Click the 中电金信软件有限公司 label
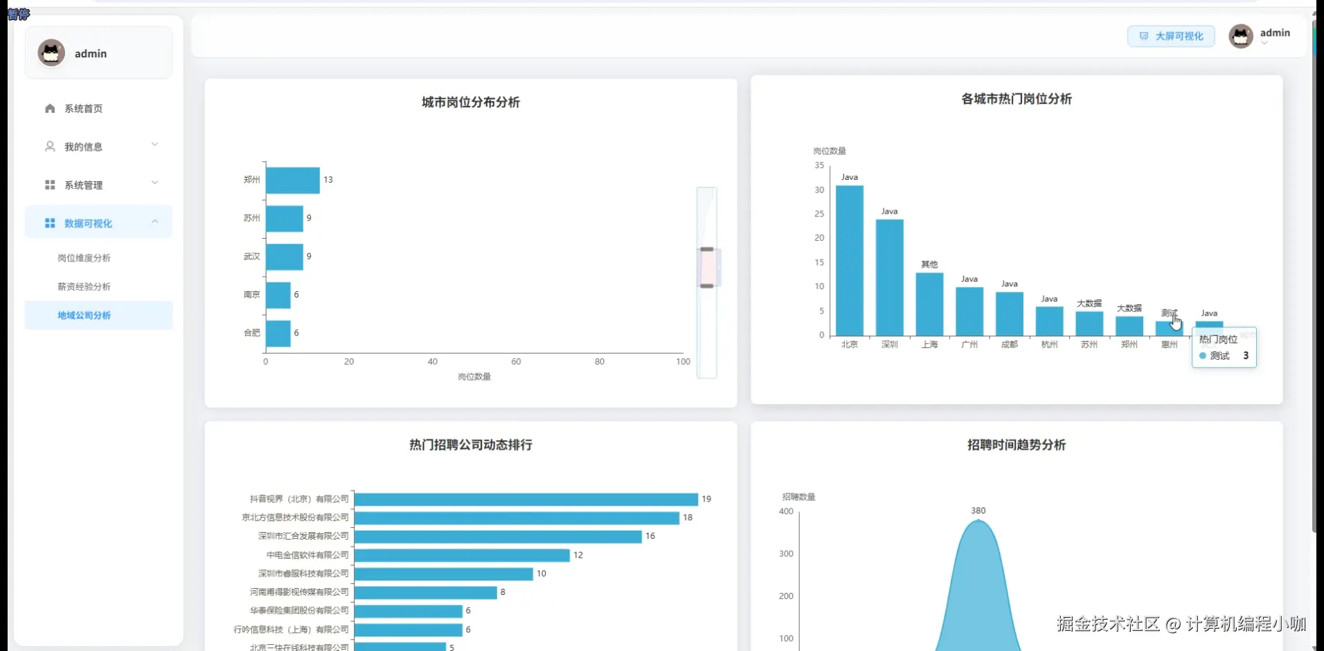1324x651 pixels. (x=307, y=555)
